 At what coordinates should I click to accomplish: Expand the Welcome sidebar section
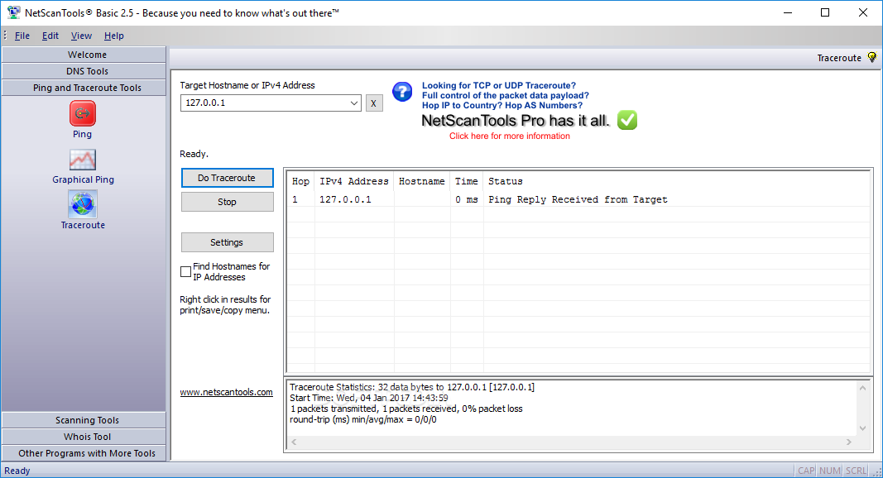[84, 55]
